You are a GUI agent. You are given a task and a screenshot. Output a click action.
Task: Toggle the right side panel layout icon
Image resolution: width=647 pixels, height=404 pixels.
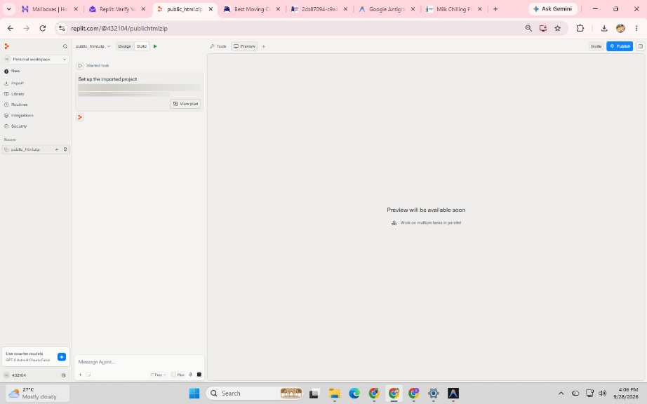pos(641,46)
